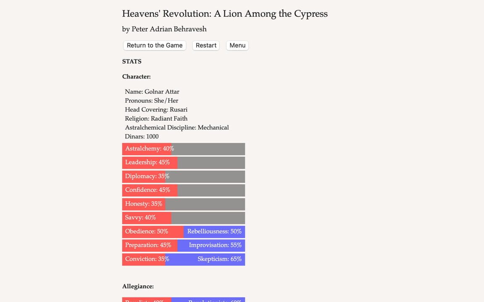
Task: Click the Name: Golnar Attar text
Action: click(x=152, y=91)
